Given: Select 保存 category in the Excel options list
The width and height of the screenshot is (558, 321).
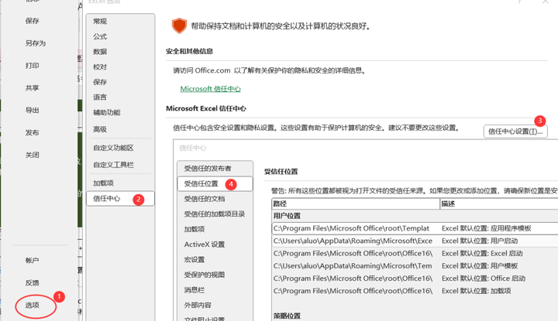Looking at the screenshot, I should click(x=120, y=82).
